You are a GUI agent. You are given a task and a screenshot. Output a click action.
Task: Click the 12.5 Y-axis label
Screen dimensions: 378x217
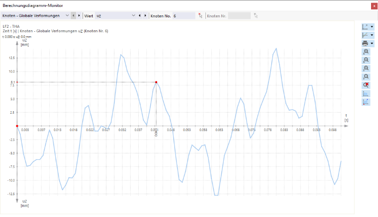pos(12,58)
